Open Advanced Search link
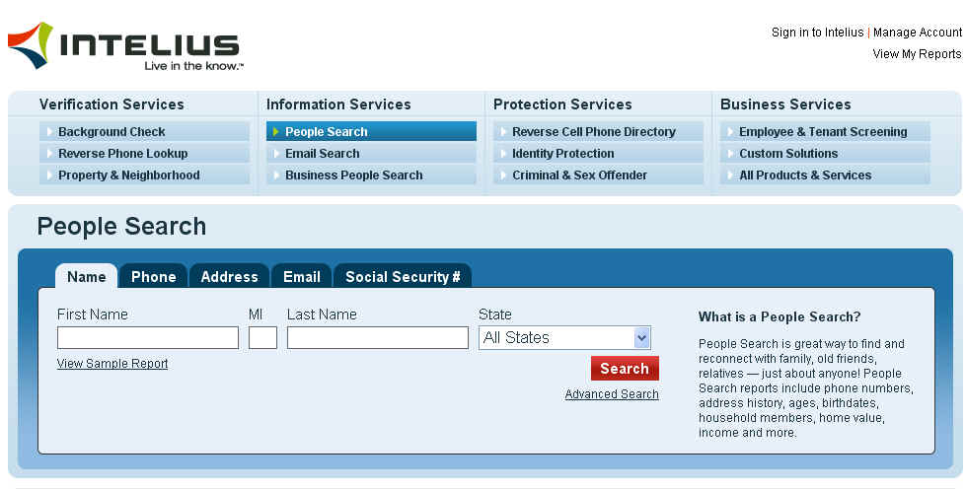The image size is (966, 489). click(x=612, y=394)
